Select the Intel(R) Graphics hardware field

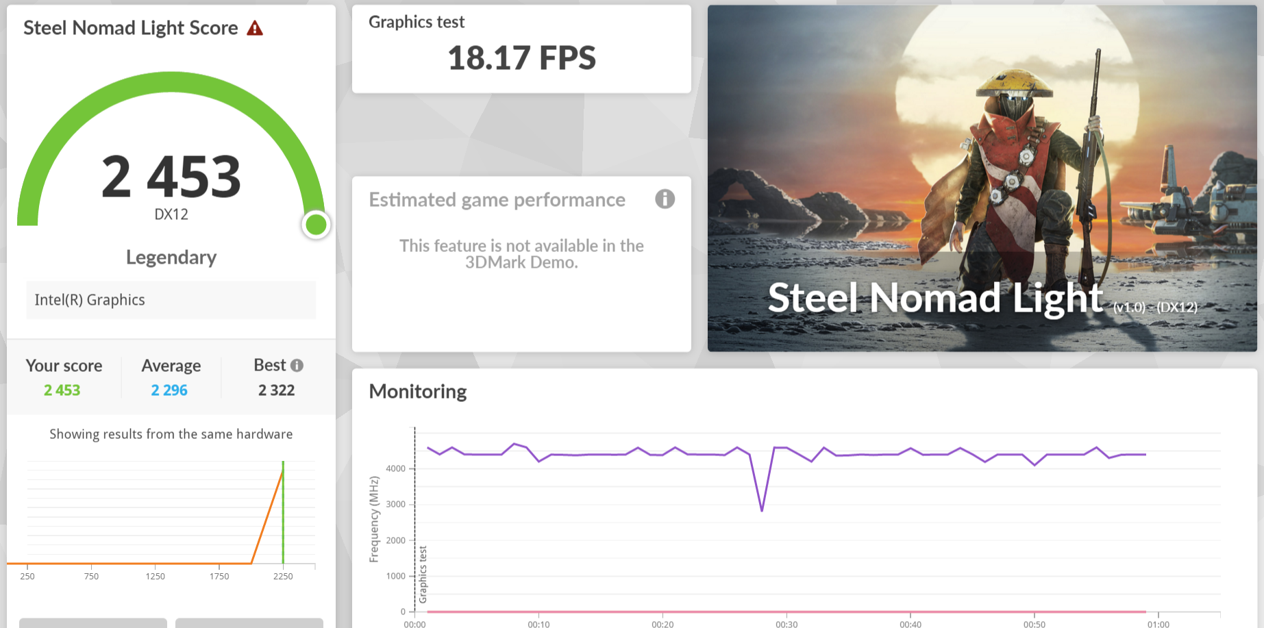point(171,300)
